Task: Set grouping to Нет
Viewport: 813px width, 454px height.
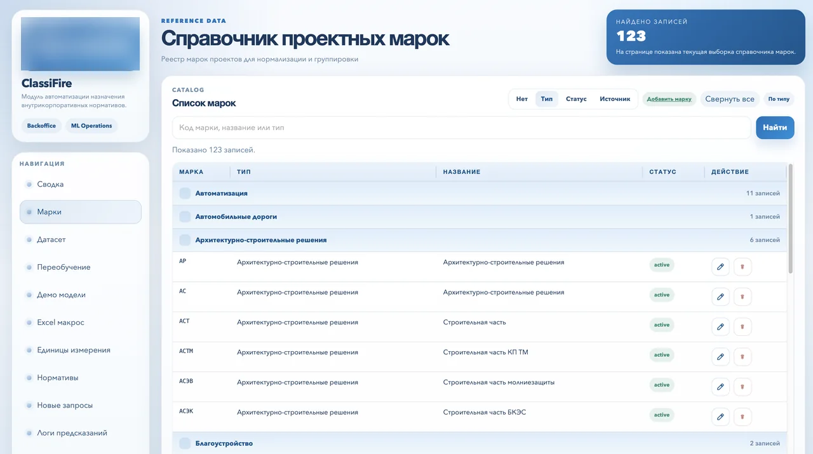Action: 522,99
